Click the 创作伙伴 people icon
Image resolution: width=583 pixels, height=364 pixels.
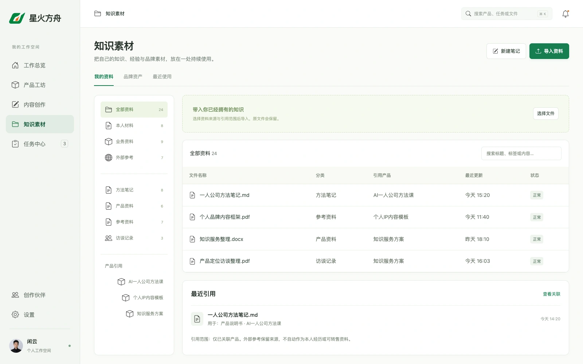pyautogui.click(x=15, y=295)
